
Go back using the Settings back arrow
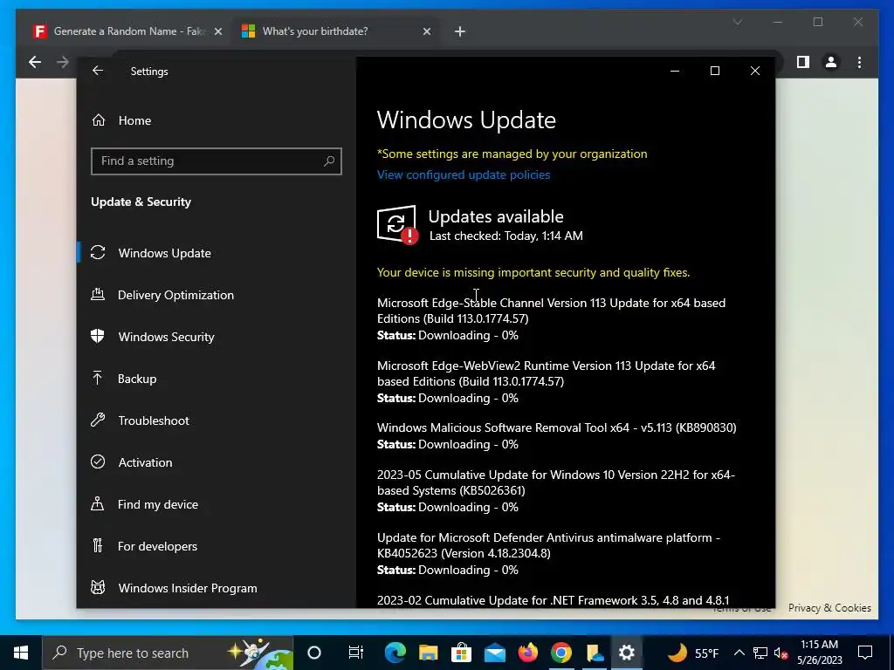tap(98, 71)
